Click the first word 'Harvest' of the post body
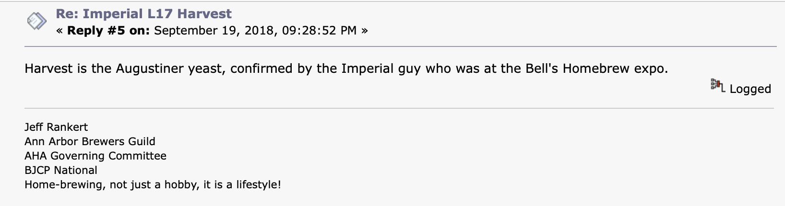Viewport: 785px width, 206px height. pos(49,69)
